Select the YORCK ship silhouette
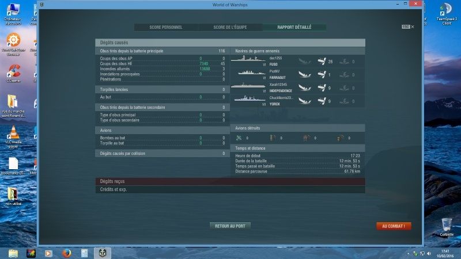Screen dimensions: 461x259 250,98
